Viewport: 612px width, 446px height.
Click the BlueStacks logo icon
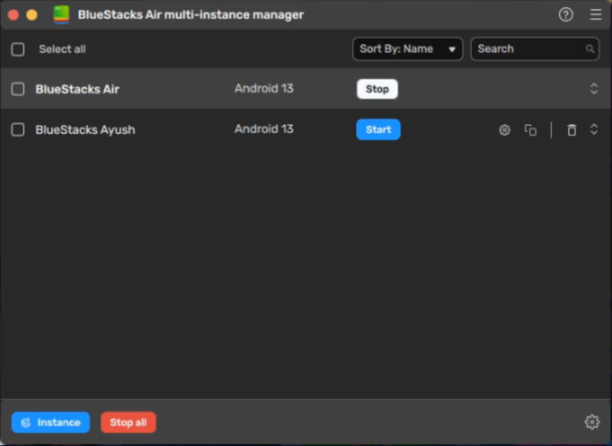pos(61,15)
